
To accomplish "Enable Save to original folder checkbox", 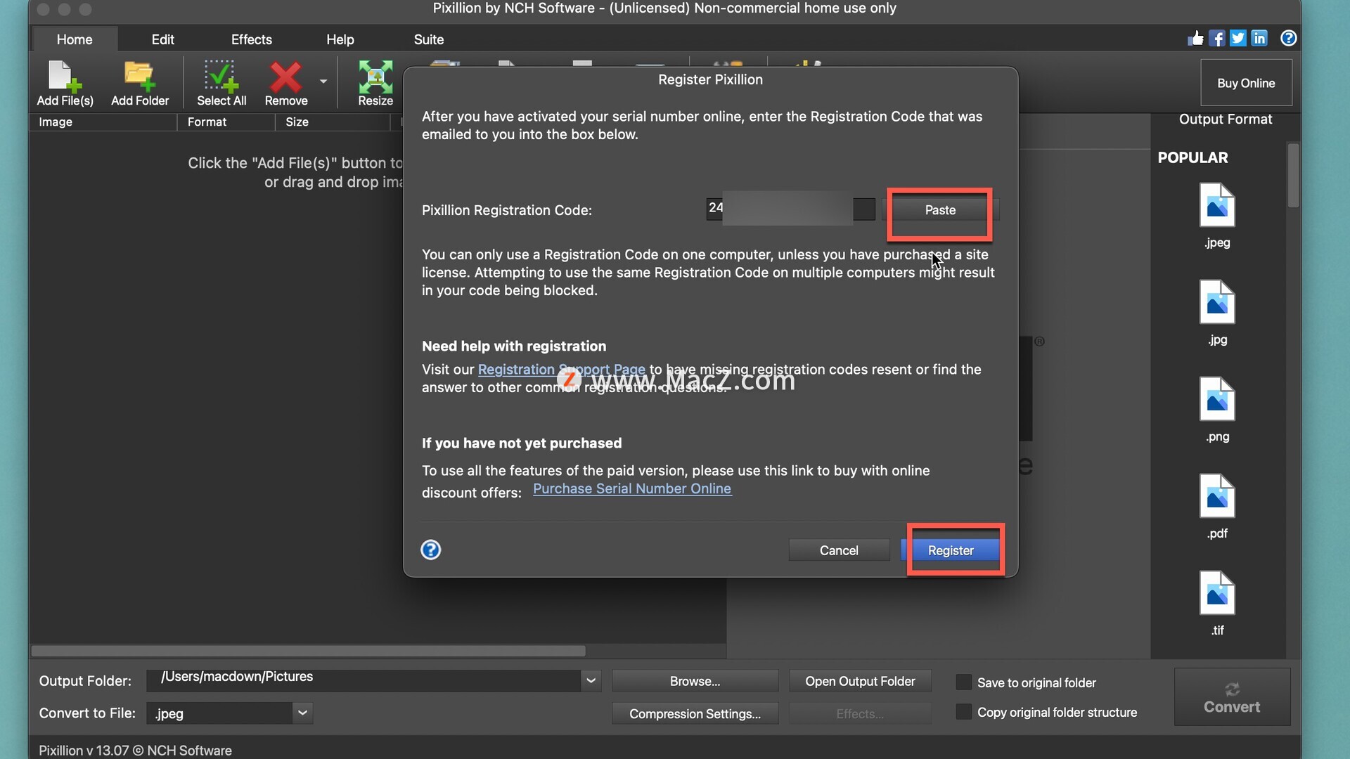I will tap(964, 682).
